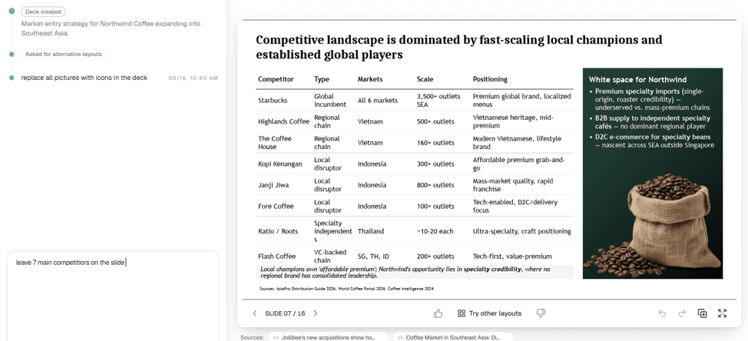Screen dimensions: 748x341
Task: Open the Jollibee's new acquisitions source link
Action: (328, 337)
